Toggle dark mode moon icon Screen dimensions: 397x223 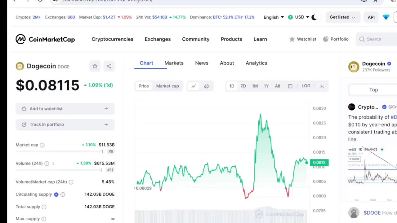[314, 17]
